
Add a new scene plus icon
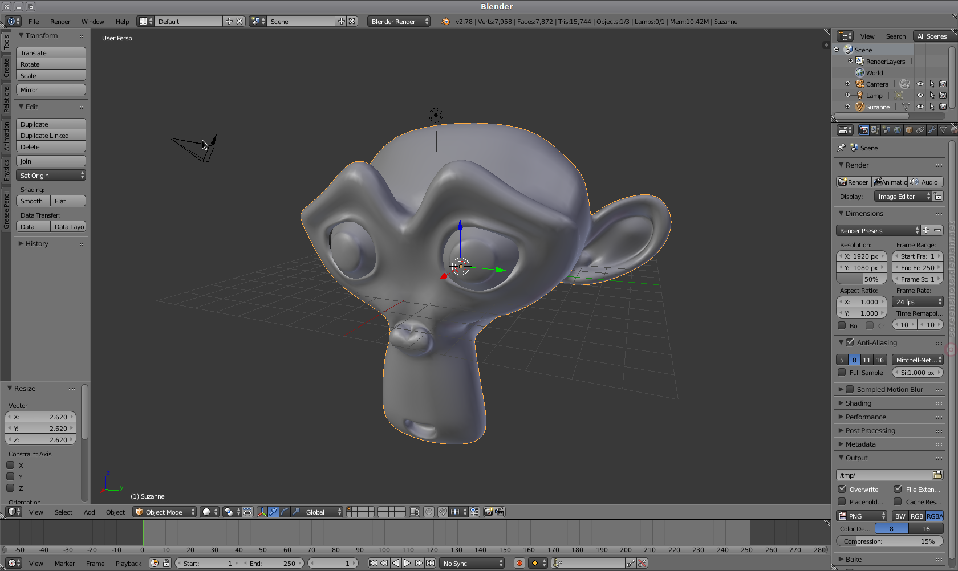342,21
